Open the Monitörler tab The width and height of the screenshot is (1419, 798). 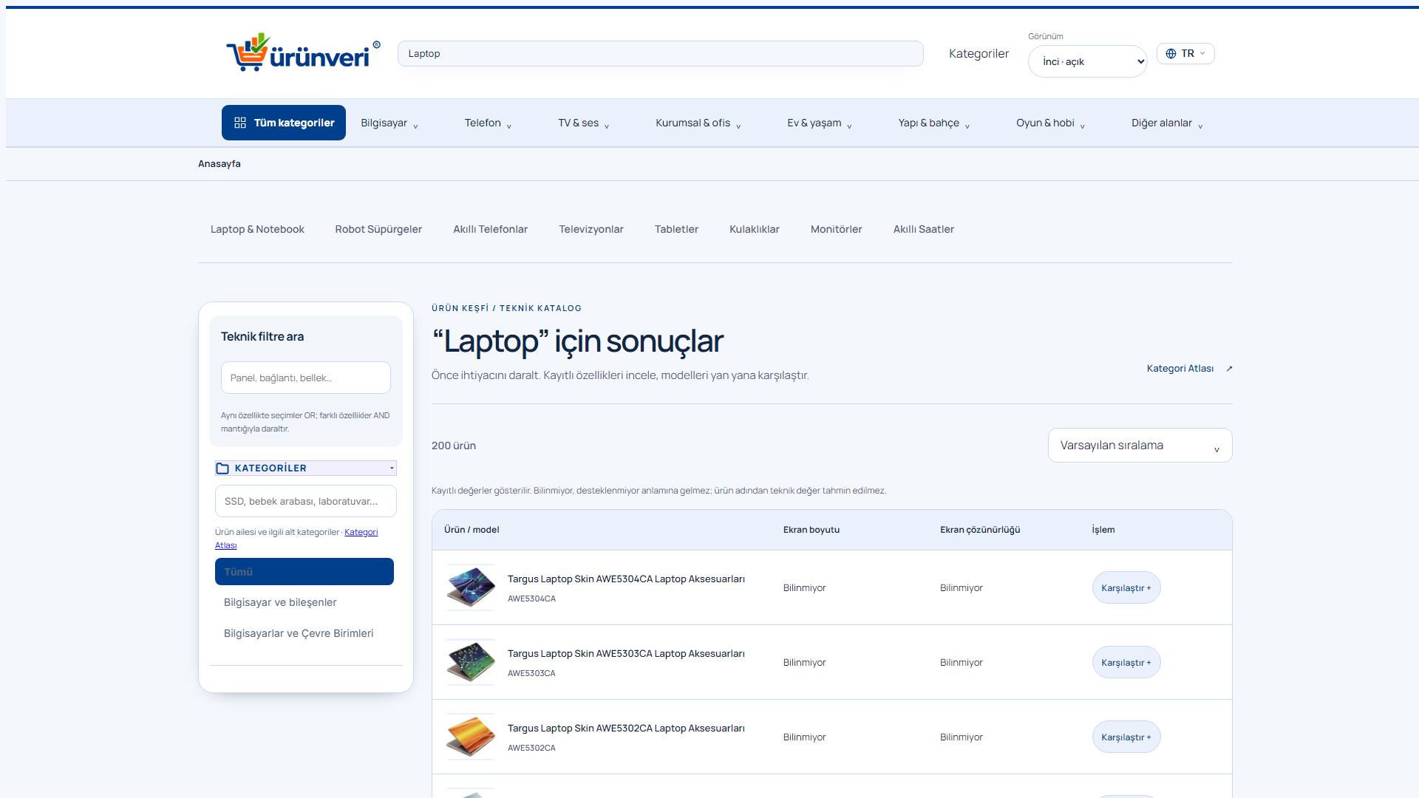(x=837, y=230)
